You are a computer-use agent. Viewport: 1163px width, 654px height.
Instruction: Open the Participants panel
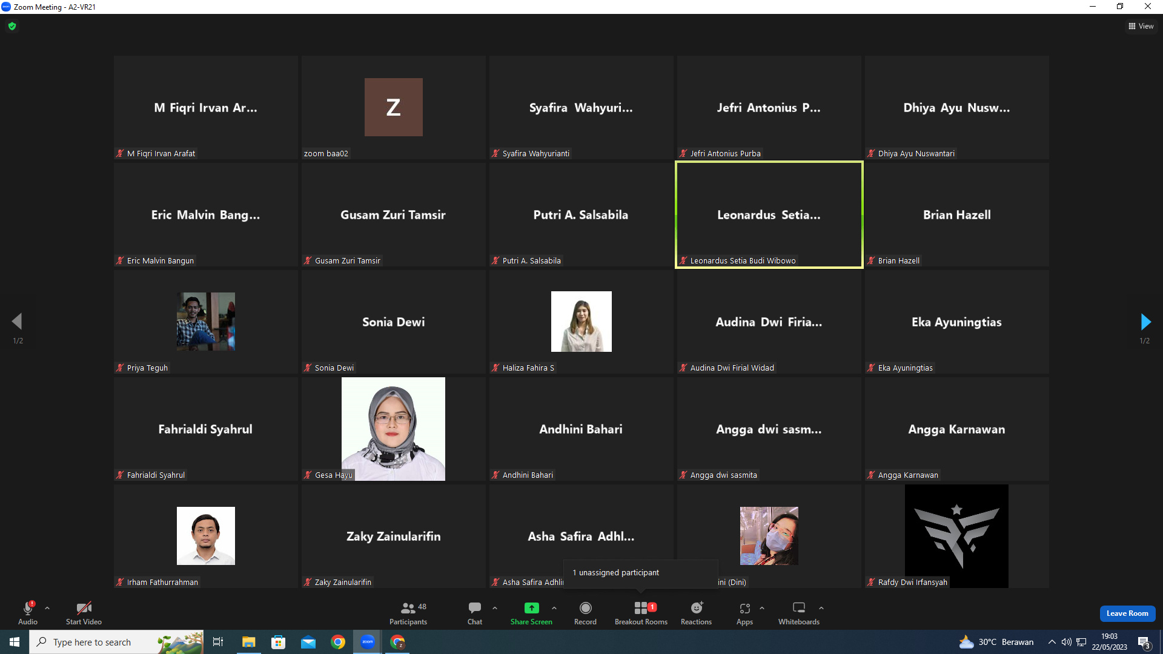point(408,613)
